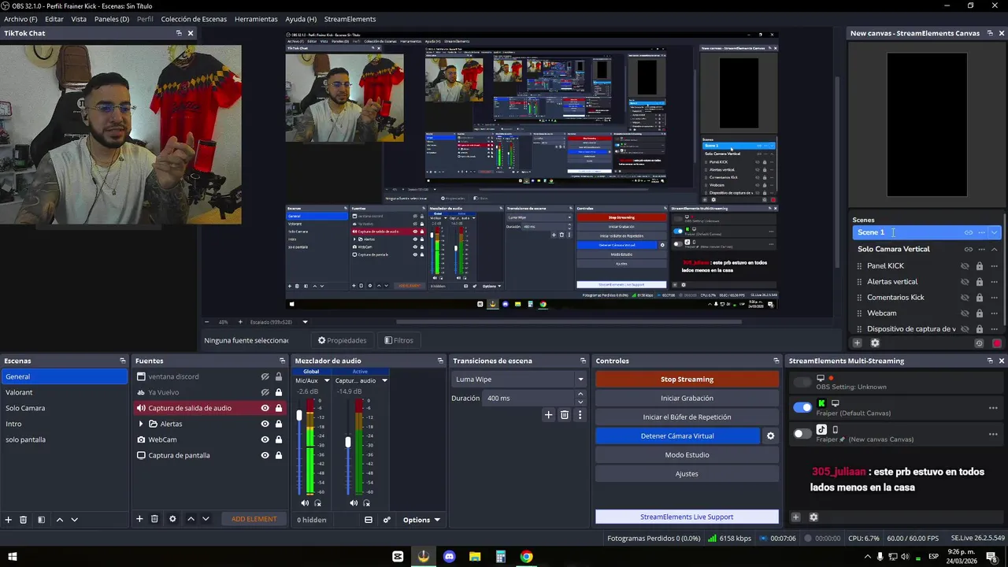1008x567 pixels.
Task: Collapse Solo Camara Vertical scene
Action: pyautogui.click(x=995, y=249)
